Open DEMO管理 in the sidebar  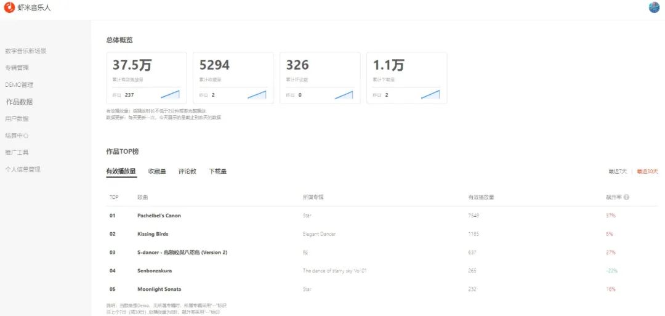pyautogui.click(x=19, y=85)
